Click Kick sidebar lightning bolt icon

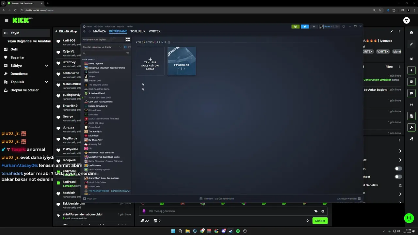(x=411, y=70)
